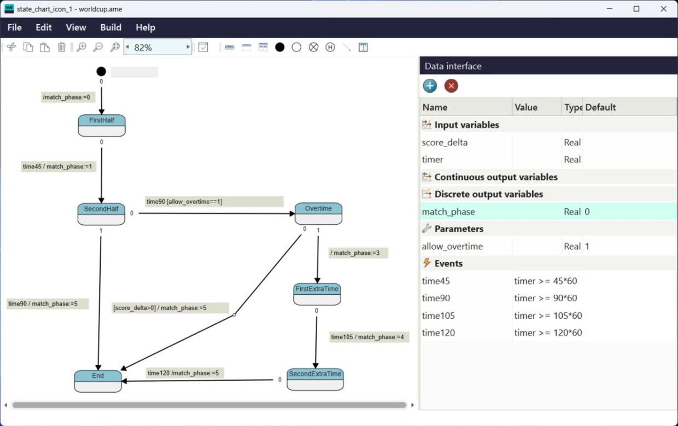Select the timer input variable row
The height and width of the screenshot is (426, 678).
point(548,160)
